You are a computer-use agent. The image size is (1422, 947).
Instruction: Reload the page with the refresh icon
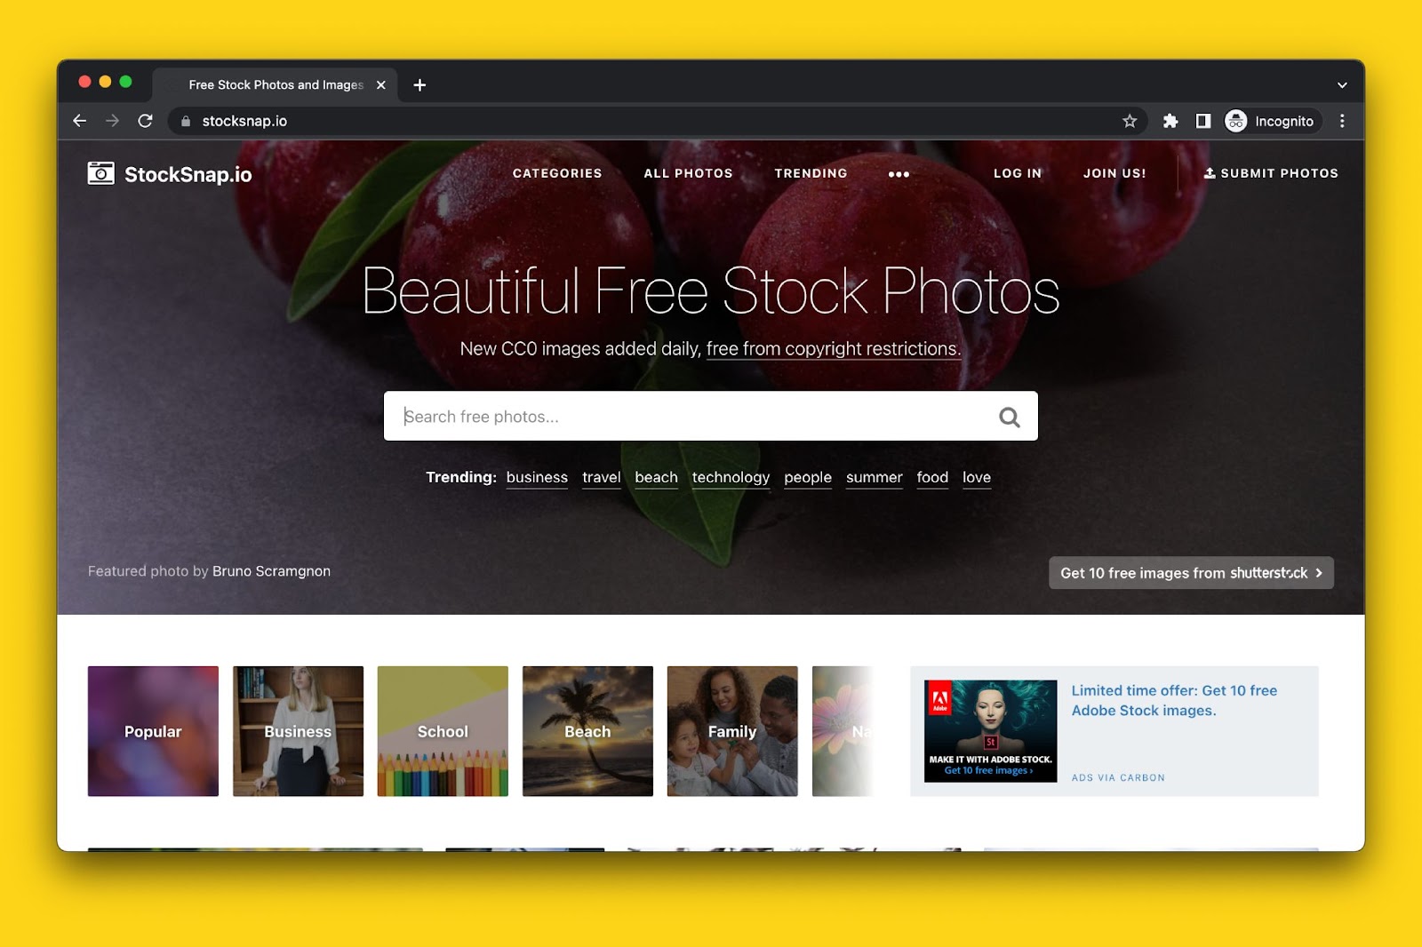point(146,121)
